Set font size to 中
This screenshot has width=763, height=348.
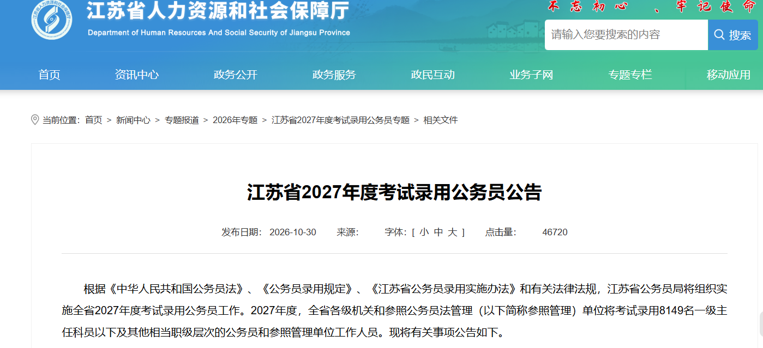pyautogui.click(x=438, y=233)
